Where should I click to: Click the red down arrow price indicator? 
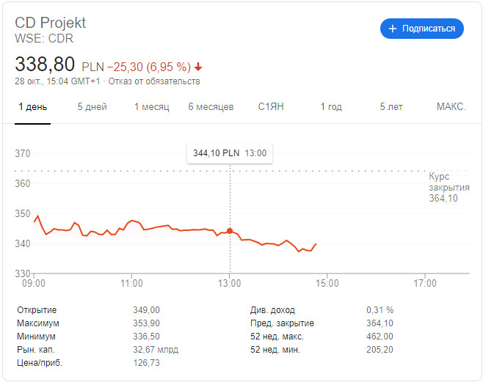(198, 66)
